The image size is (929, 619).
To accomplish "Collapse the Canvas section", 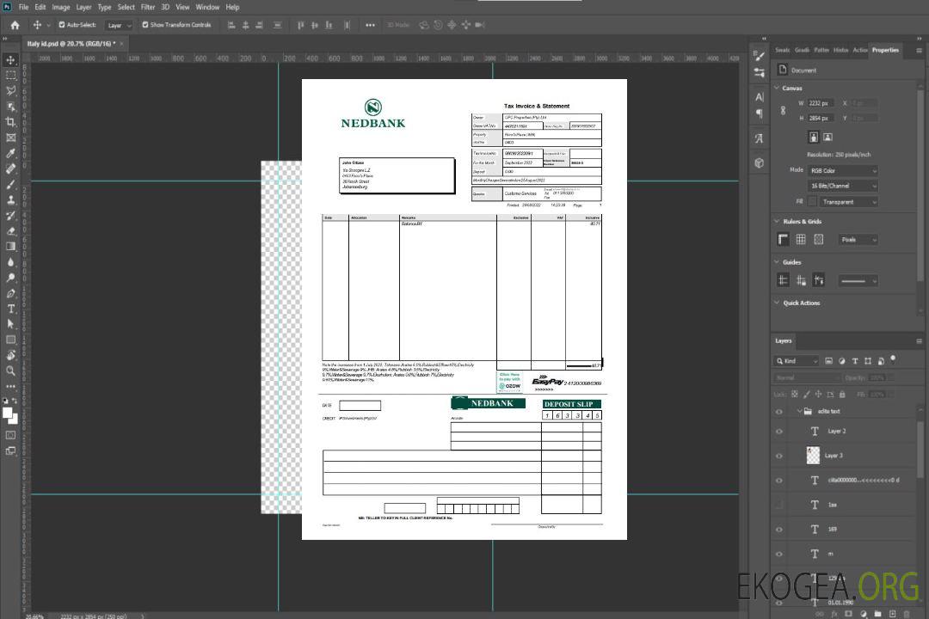I will [777, 88].
